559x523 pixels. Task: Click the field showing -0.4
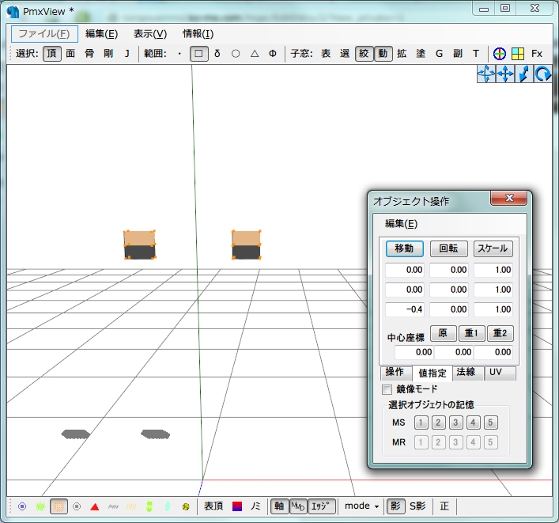(x=404, y=309)
